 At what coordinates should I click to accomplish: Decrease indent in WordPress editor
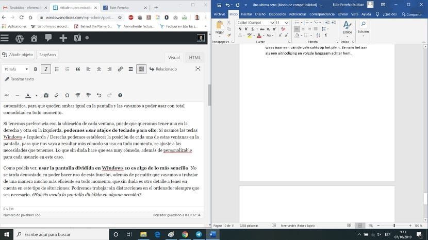click(x=78, y=95)
